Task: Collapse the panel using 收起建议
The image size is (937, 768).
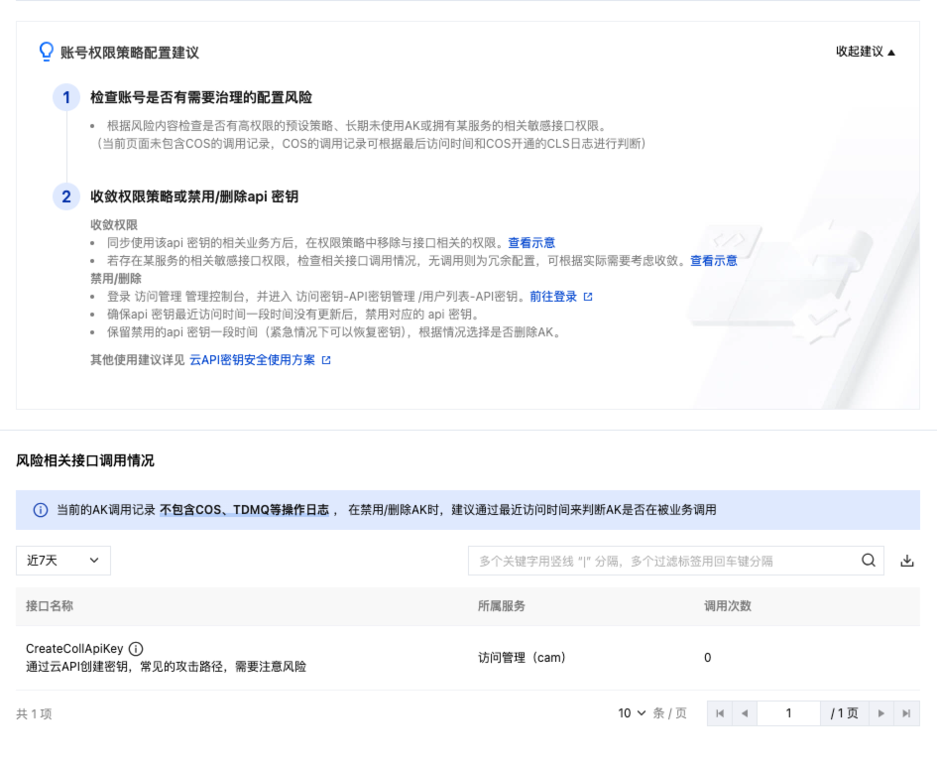Action: pyautogui.click(x=865, y=52)
